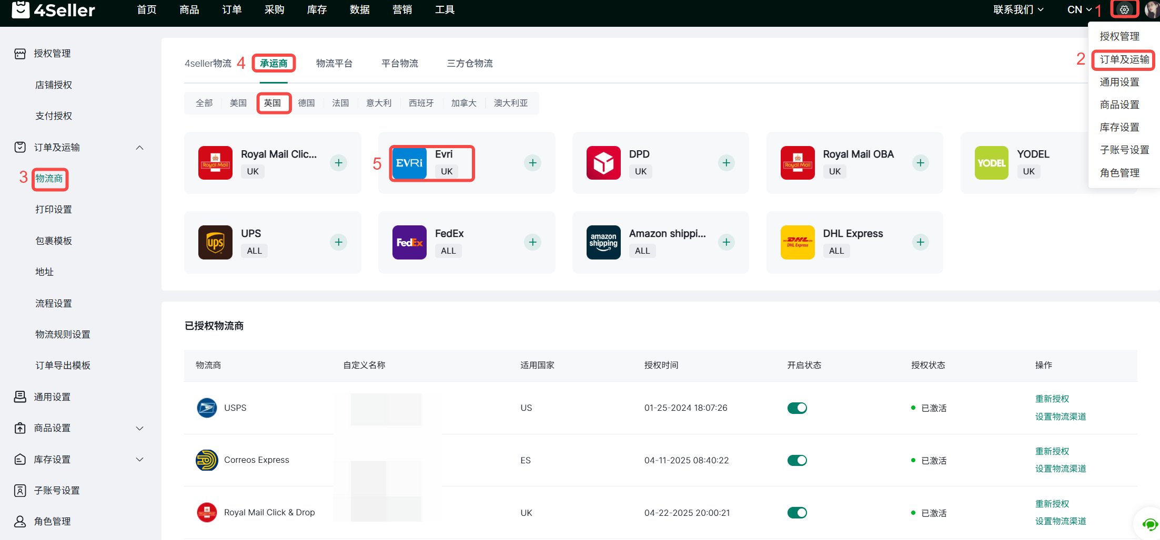Click the plus icon for DHL Express
The image size is (1160, 540).
tap(920, 242)
